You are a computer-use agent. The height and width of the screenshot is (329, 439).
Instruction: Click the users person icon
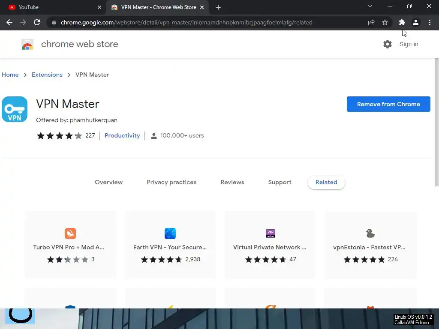coord(154,136)
